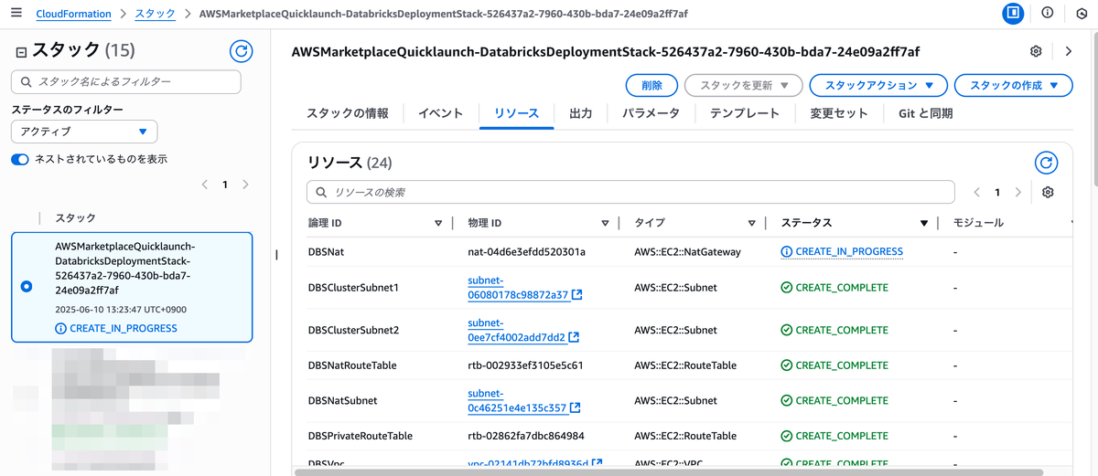1098x476 pixels.
Task: Switch to 出力 tab
Action: coord(580,113)
